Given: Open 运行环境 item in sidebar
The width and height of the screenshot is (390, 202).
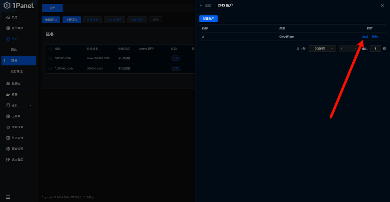Looking at the screenshot, I should (x=17, y=71).
